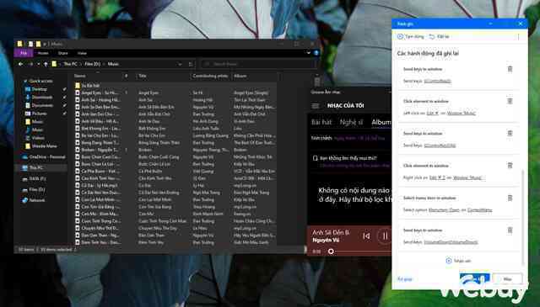Delete the first Send keys action

click(510, 69)
